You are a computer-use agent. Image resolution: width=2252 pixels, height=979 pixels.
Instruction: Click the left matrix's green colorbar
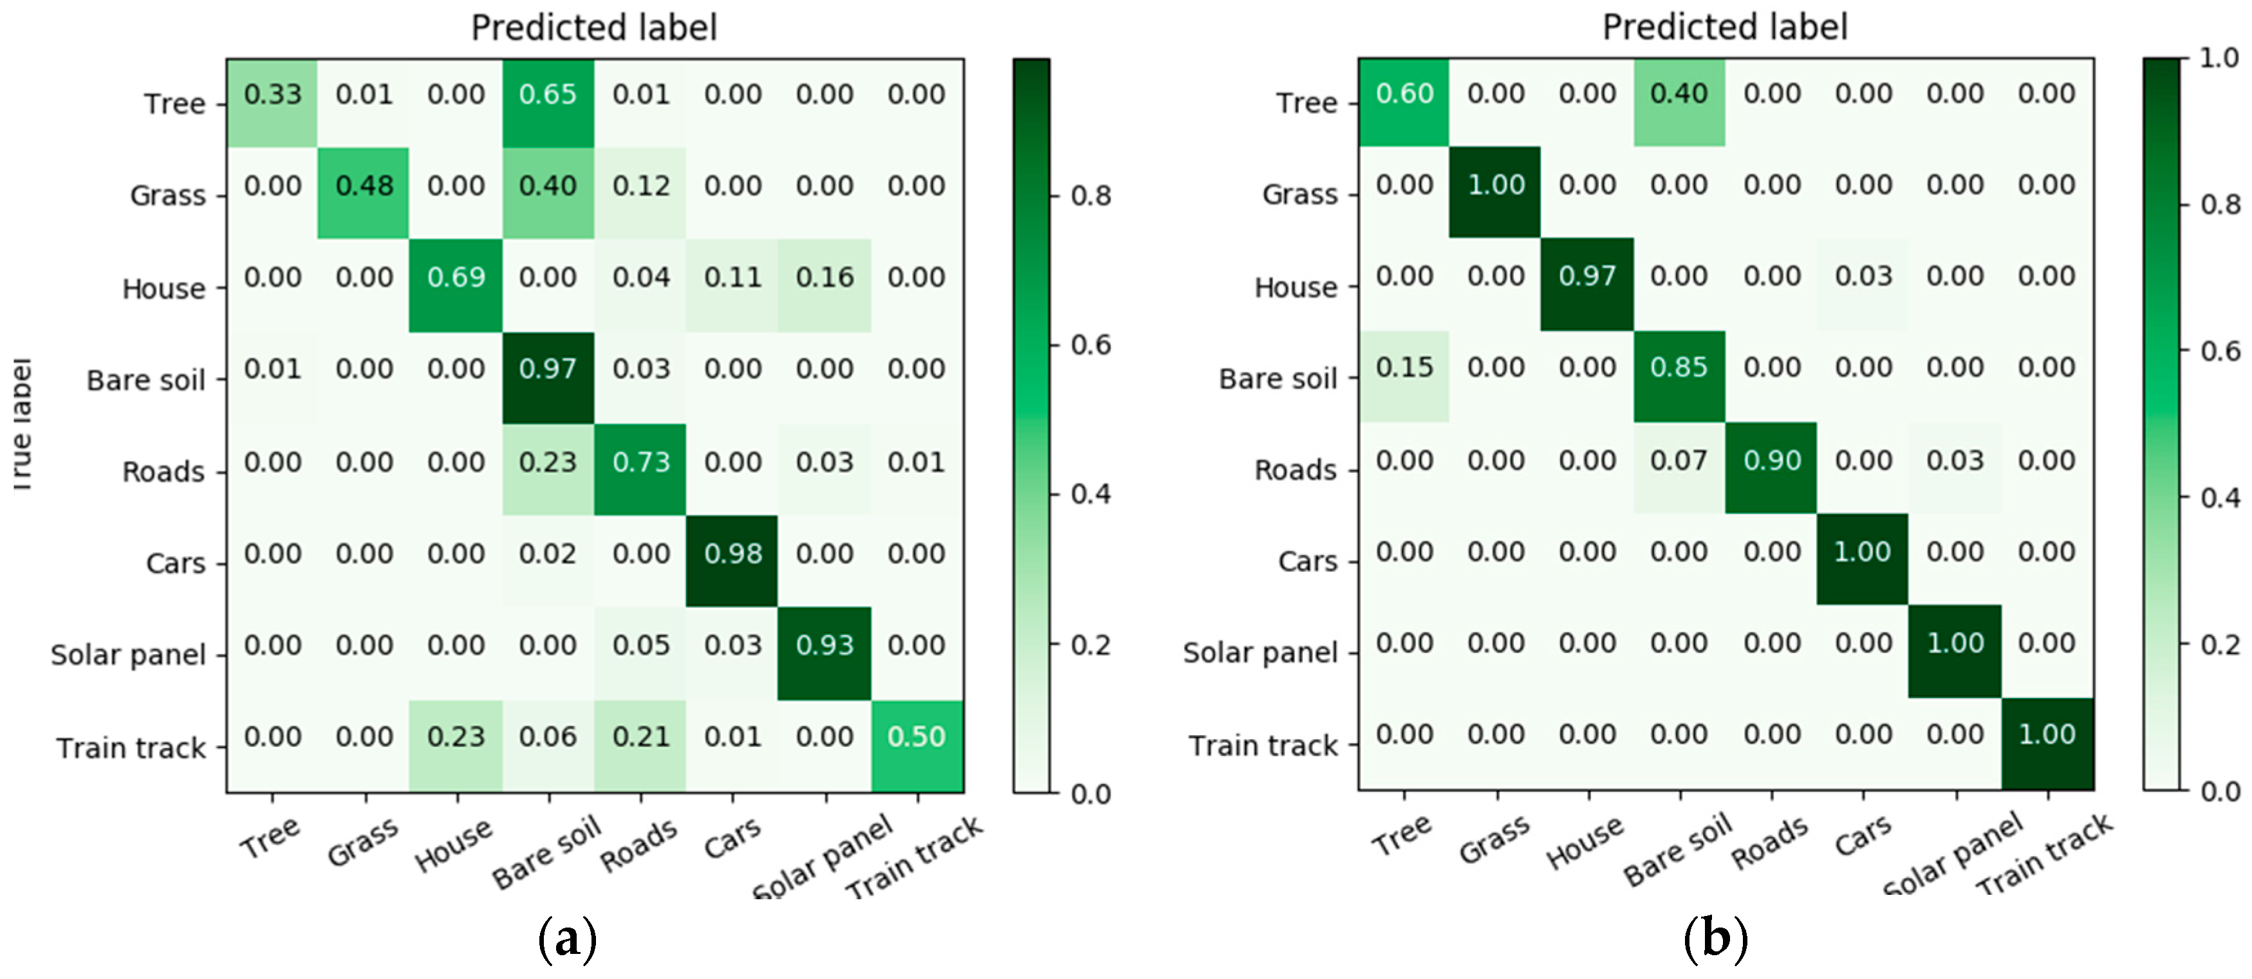(x=1032, y=426)
